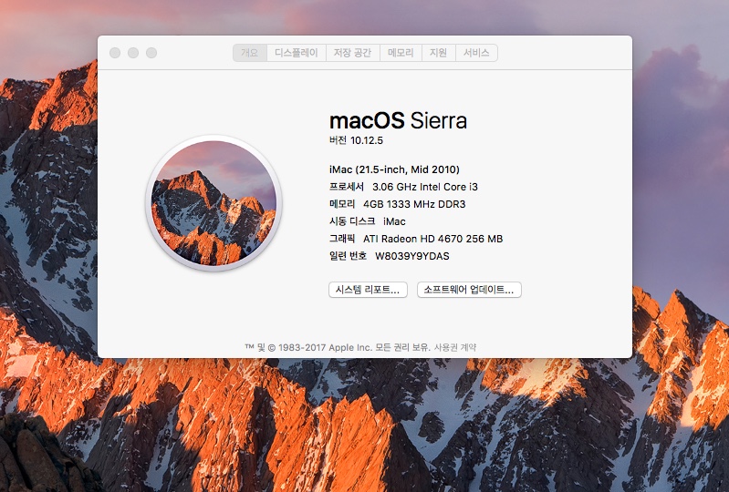Select the 개요 tab
The image size is (729, 492).
(x=249, y=53)
